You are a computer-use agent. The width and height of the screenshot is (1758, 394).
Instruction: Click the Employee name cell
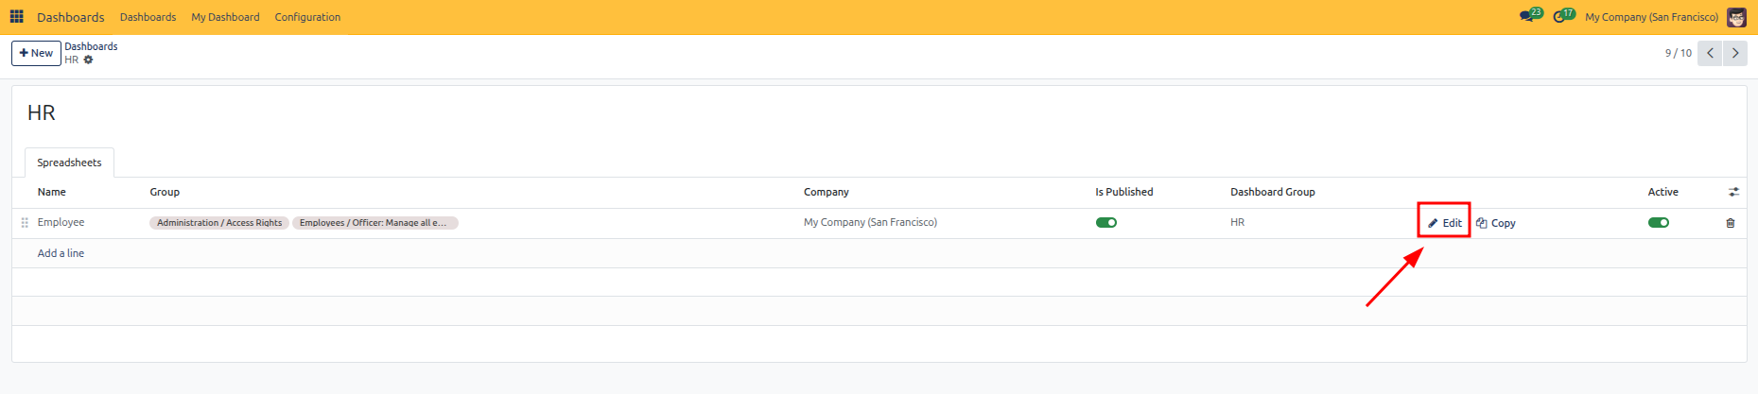(61, 222)
